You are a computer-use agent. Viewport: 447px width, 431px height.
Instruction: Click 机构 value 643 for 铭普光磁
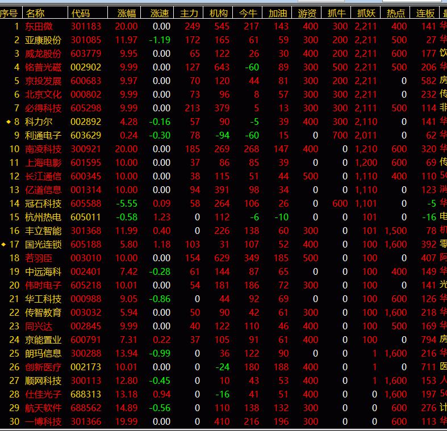[x=222, y=67]
